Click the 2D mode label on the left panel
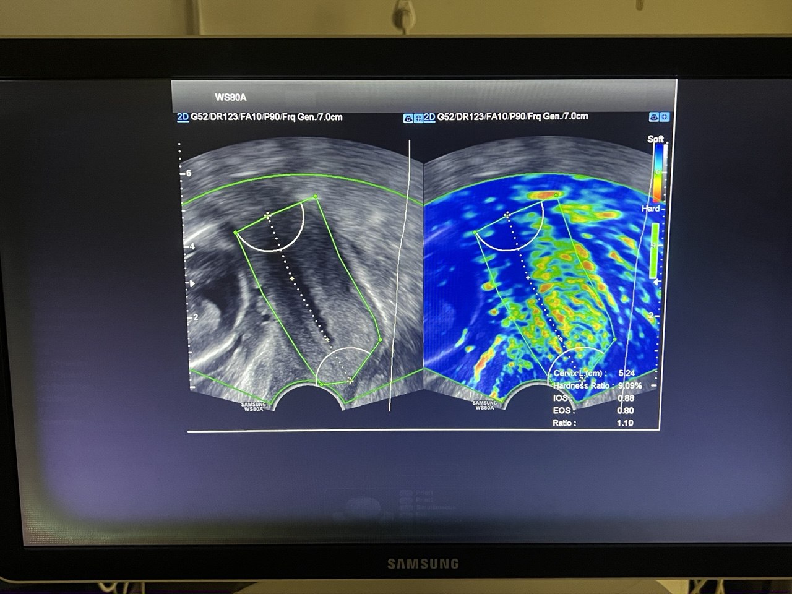Viewport: 792px width, 594px height. pyautogui.click(x=183, y=117)
